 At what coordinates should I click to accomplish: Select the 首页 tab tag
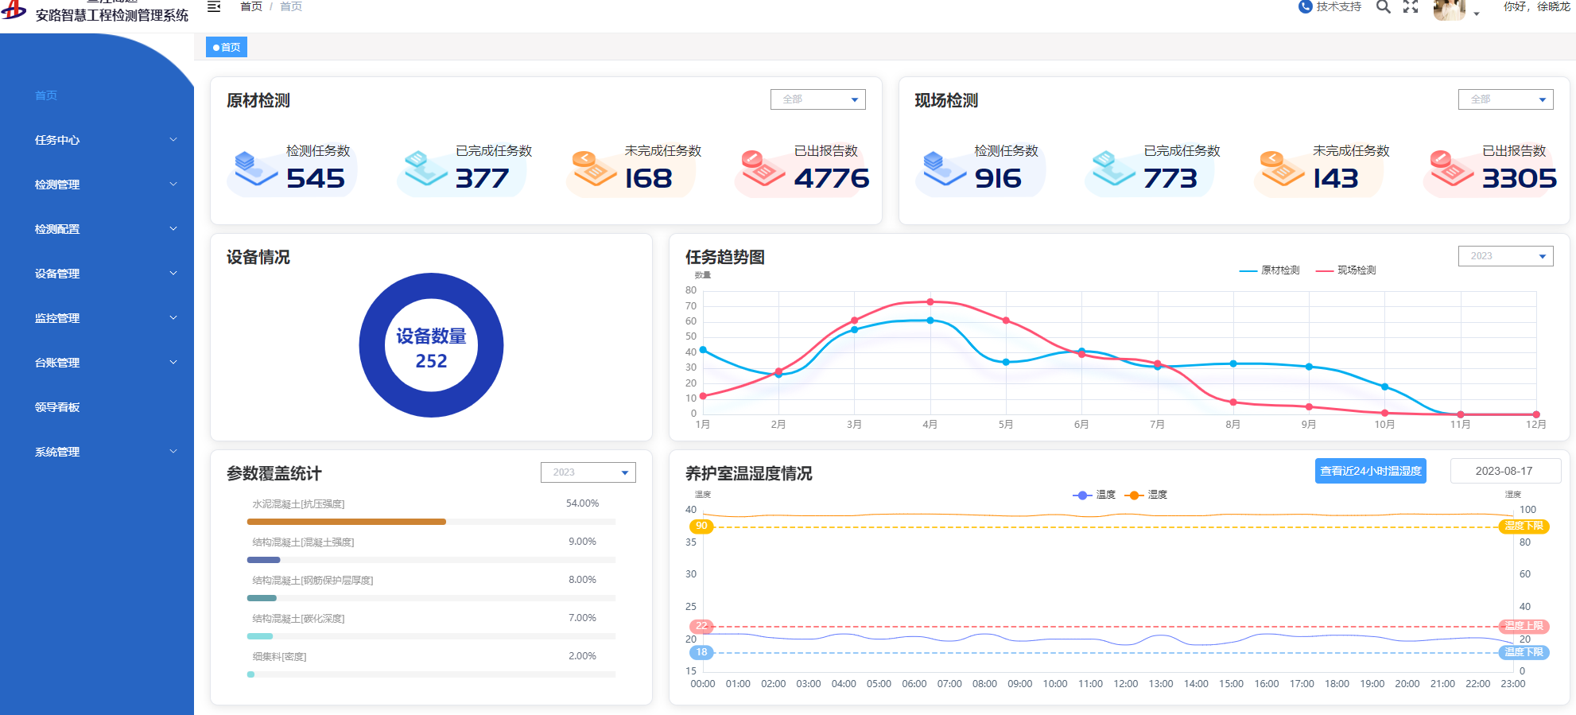coord(227,48)
